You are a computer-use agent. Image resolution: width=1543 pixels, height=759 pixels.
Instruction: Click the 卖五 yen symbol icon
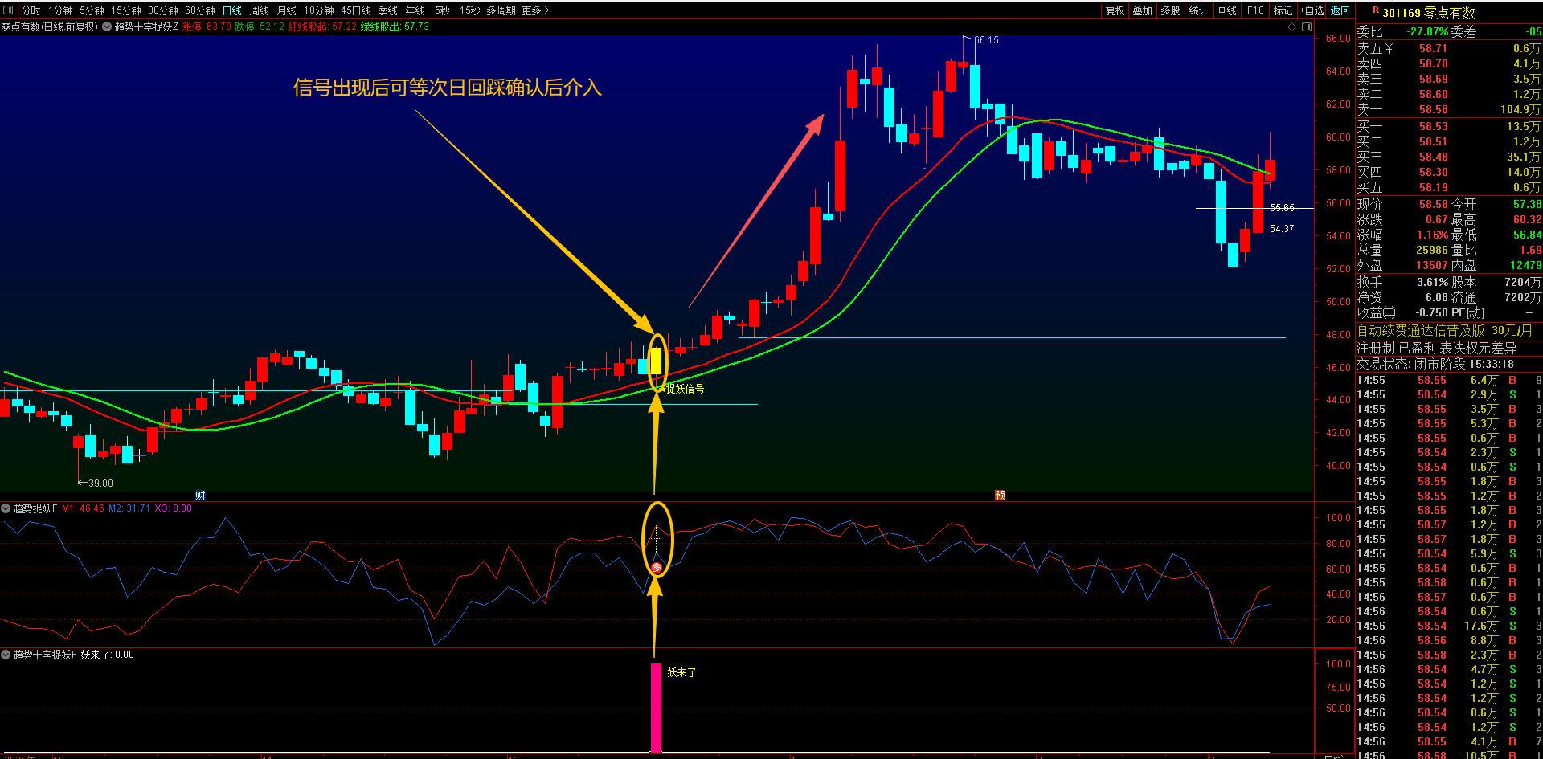[1390, 49]
